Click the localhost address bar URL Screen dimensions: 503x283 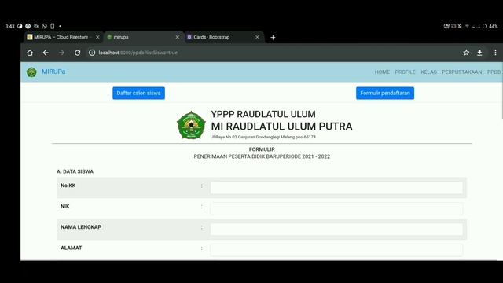pos(138,53)
